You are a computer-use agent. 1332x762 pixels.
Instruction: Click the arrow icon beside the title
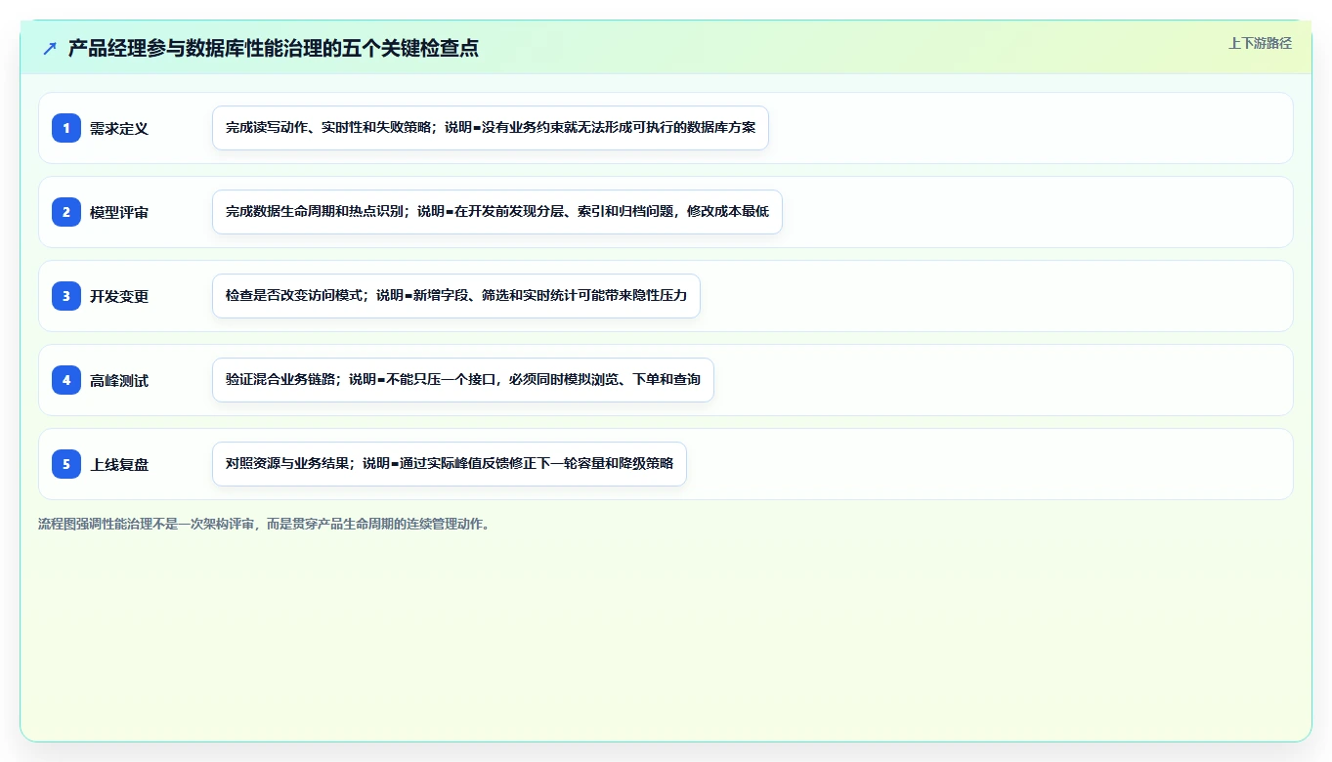coord(50,49)
